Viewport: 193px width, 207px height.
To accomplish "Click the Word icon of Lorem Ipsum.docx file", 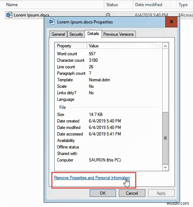I will coord(9,15).
